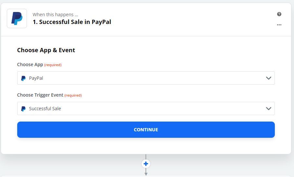This screenshot has width=294, height=177.
Task: Click the "When this happens ..." text
Action: click(x=55, y=15)
